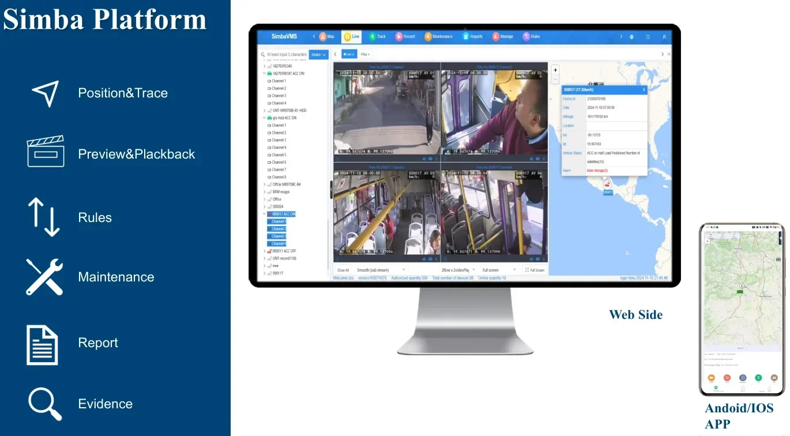Click the red 000017 vehicle marker on map
This screenshot has height=436, width=790.
608,183
